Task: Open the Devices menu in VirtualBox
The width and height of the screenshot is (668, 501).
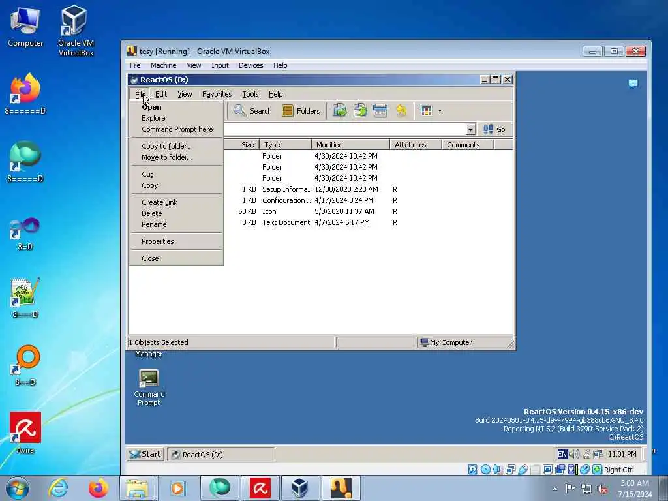Action: (250, 65)
